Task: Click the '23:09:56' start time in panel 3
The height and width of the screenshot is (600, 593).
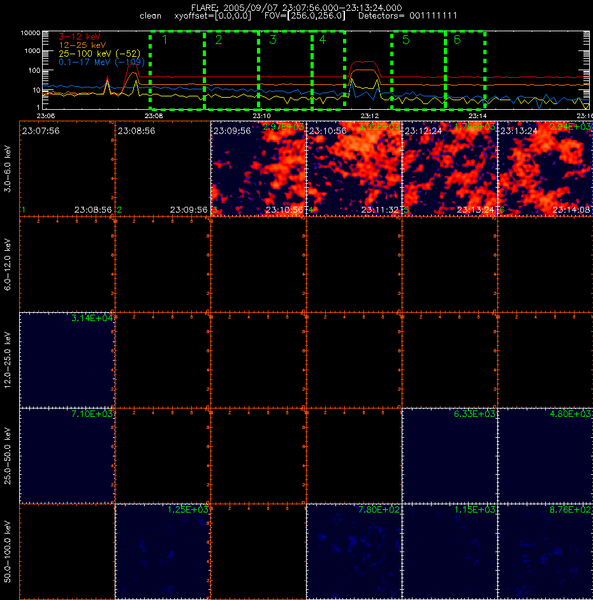Action: pos(232,131)
